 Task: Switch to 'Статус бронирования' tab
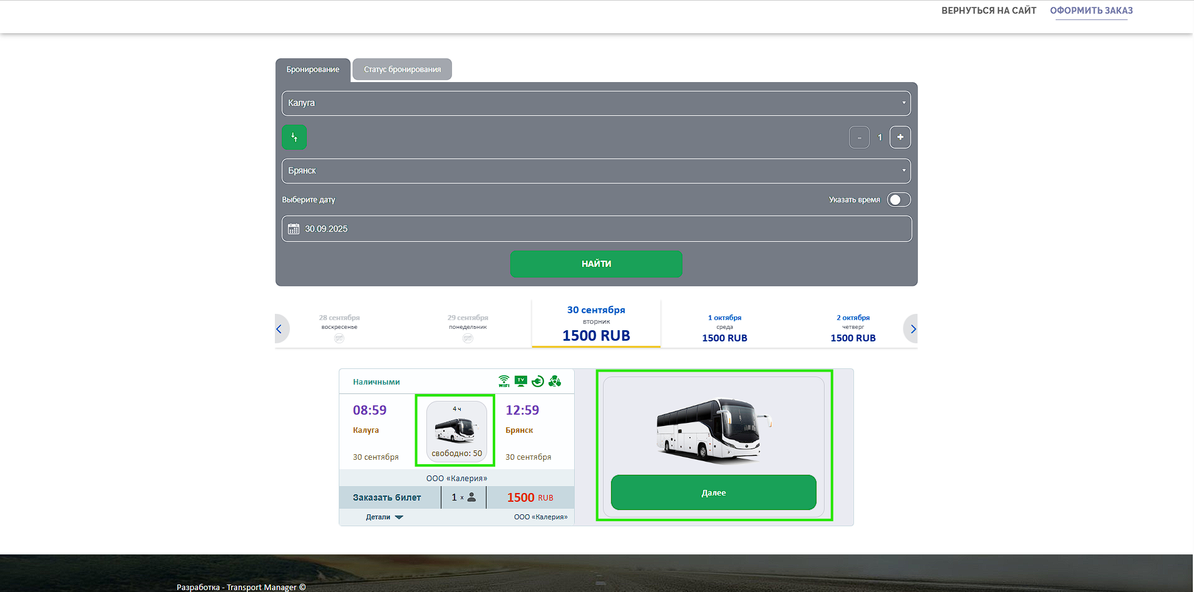[402, 70]
